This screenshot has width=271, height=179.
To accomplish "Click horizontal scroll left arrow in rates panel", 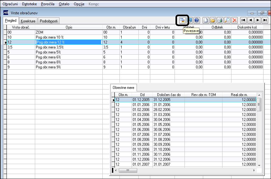I will 116,170.
